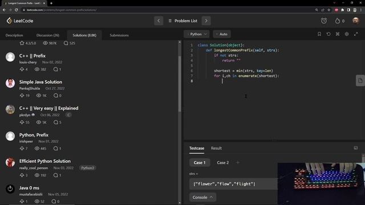365x205 pixels.
Task: Open 'C++ || Very easy || Explained' post
Action: coord(48,108)
